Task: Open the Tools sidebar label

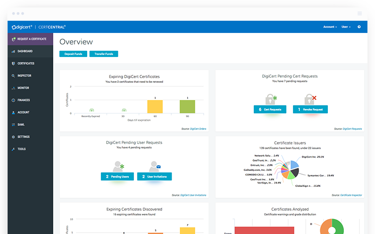Action: (22, 149)
